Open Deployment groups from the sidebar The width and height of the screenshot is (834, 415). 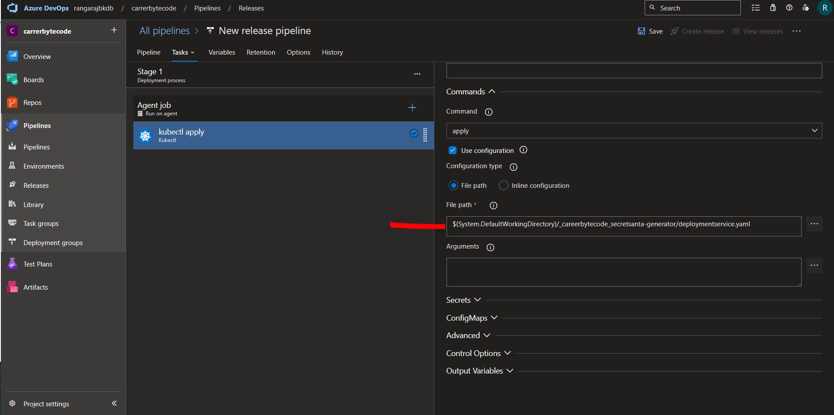click(x=52, y=242)
